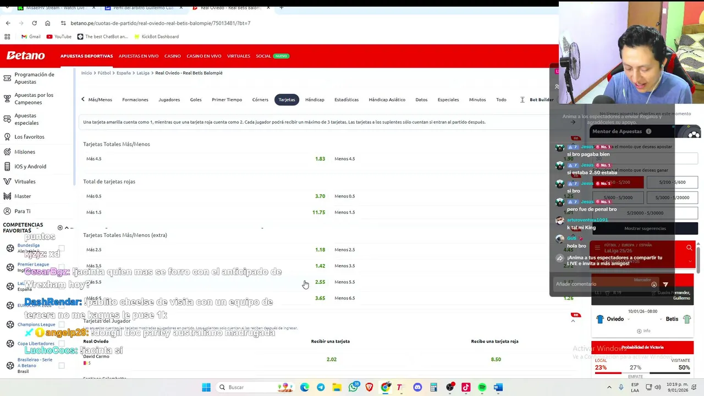The width and height of the screenshot is (704, 396).
Task: Open Master in sidebar
Action: [23, 196]
